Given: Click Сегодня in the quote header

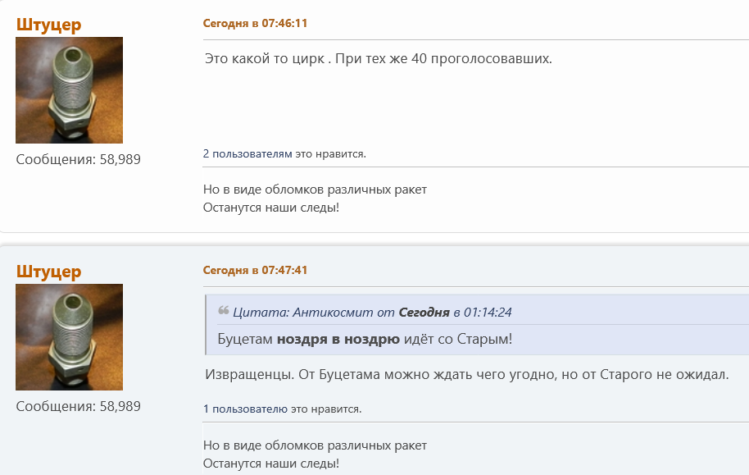Looking at the screenshot, I should (x=424, y=312).
